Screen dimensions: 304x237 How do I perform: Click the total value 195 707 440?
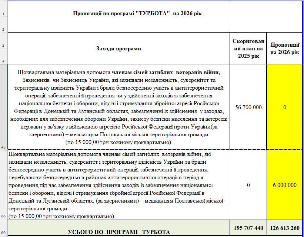248,227
